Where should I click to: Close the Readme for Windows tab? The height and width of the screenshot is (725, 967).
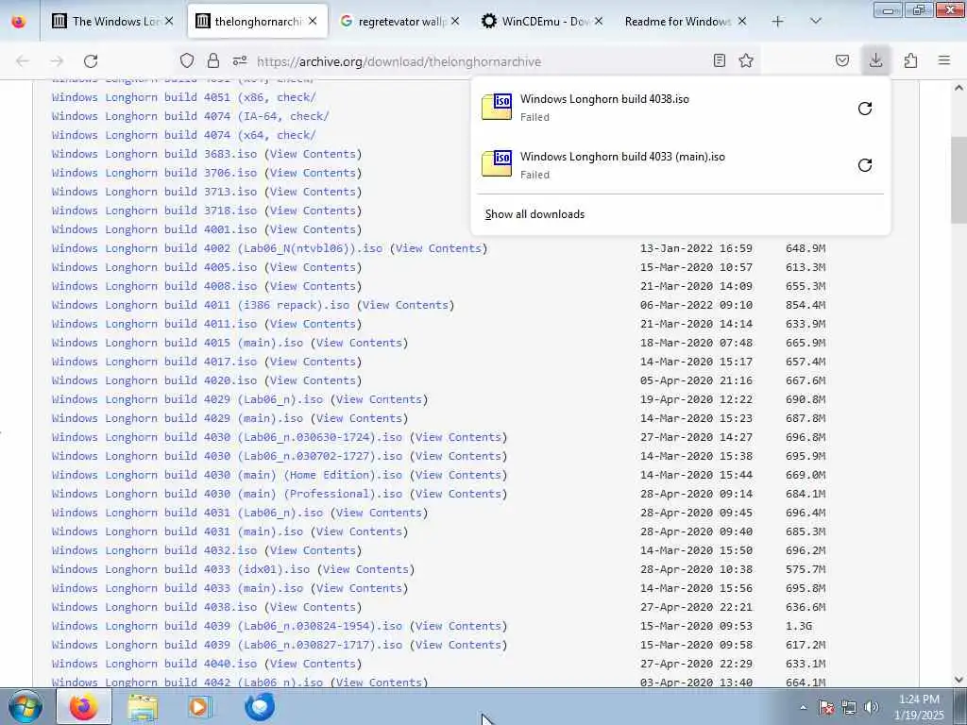742,22
